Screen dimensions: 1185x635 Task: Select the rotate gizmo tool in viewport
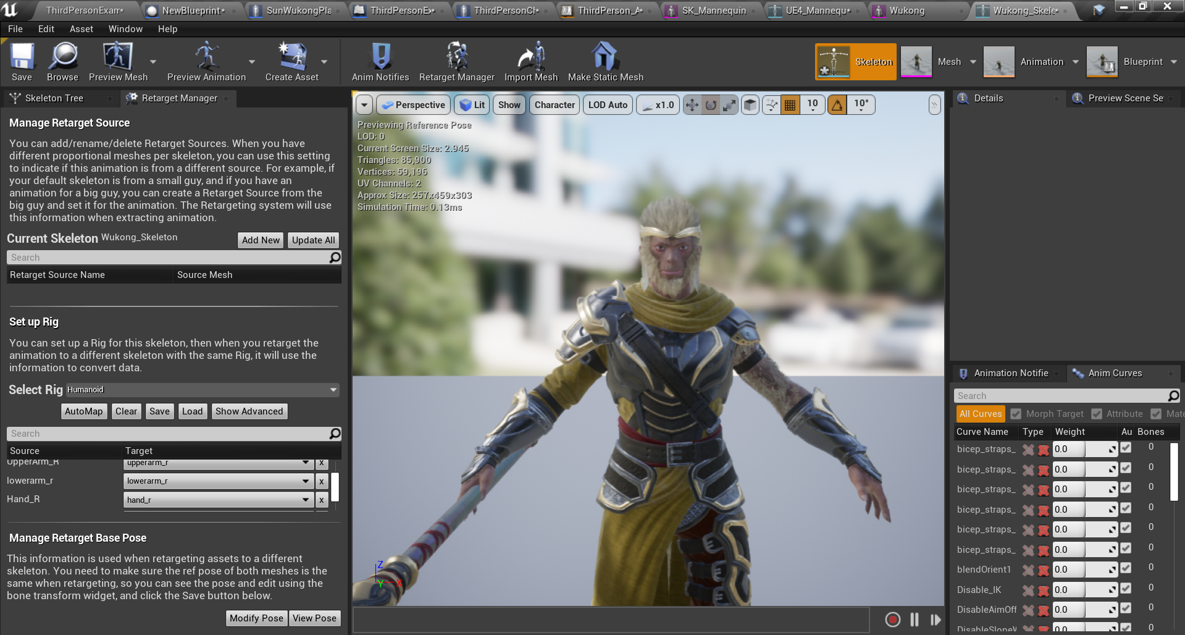tap(711, 105)
